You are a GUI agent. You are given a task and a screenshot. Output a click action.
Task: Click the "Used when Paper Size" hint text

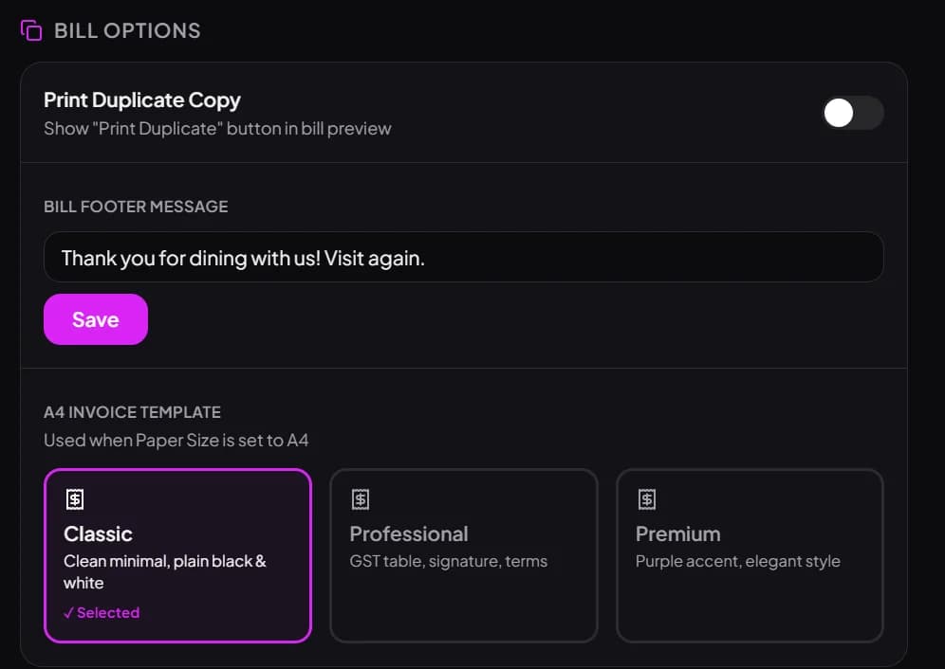tap(176, 441)
